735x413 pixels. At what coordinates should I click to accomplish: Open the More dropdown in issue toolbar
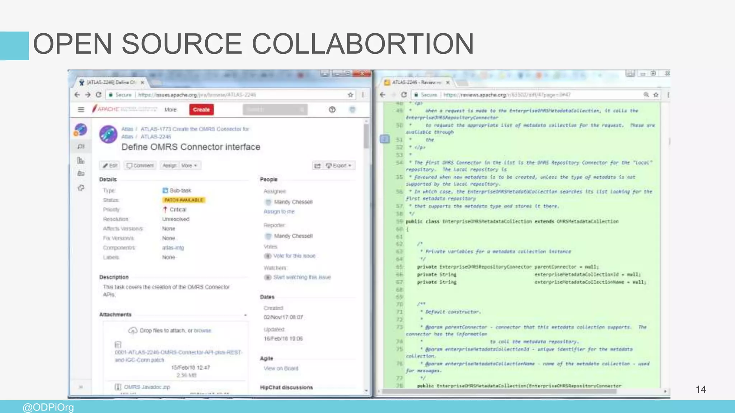pos(189,166)
